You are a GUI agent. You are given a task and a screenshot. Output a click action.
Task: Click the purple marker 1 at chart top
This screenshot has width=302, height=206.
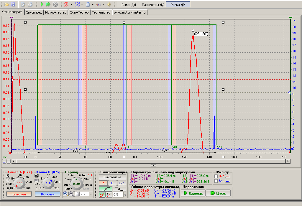click(x=12, y=18)
